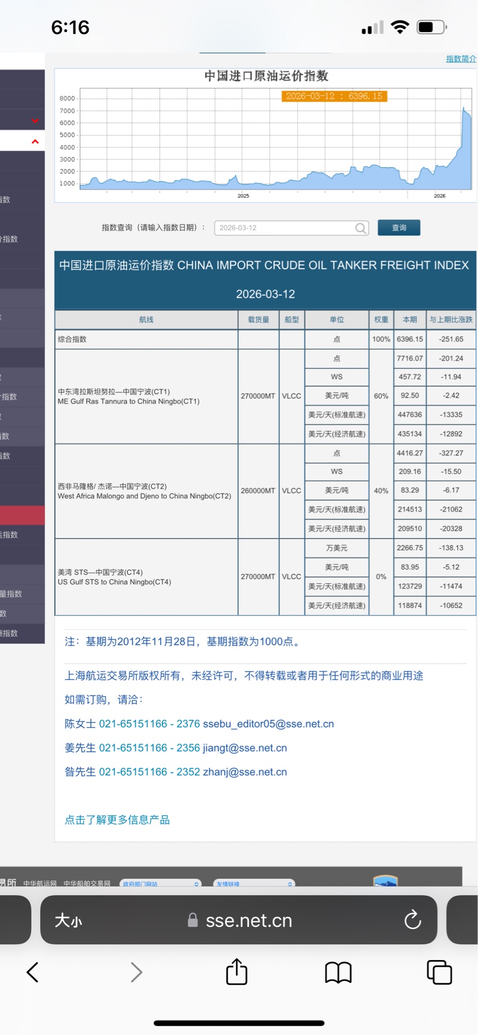
Task: Expand sidebar section with red down chevron
Action: tap(35, 121)
